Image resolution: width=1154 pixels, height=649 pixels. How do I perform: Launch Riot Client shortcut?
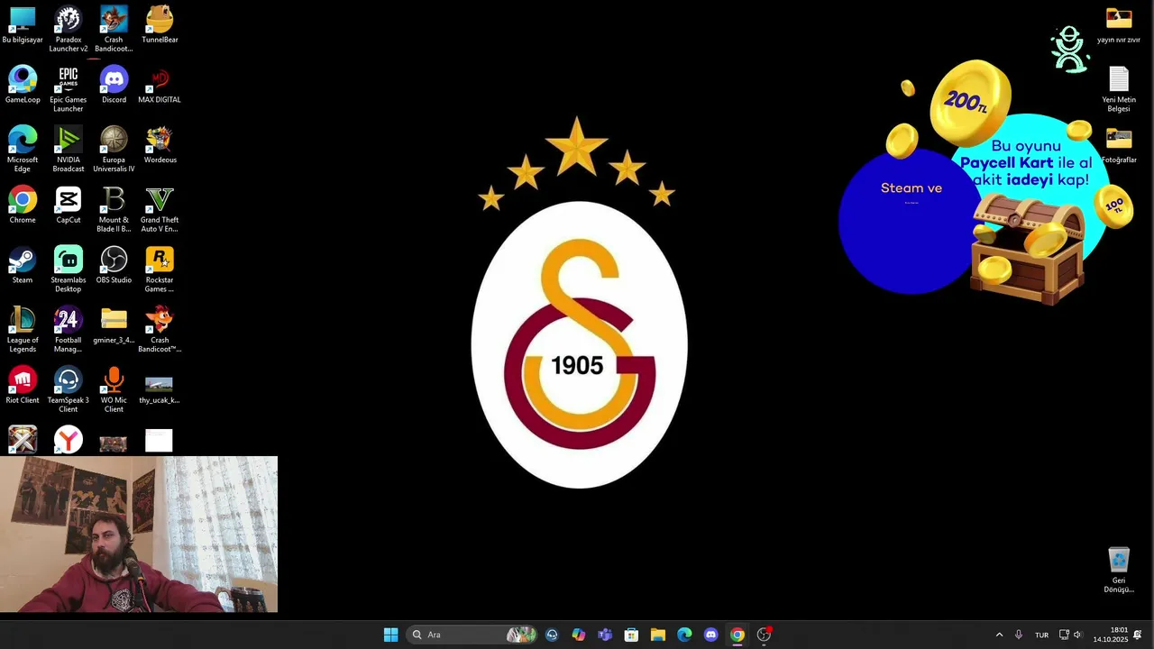coord(23,386)
